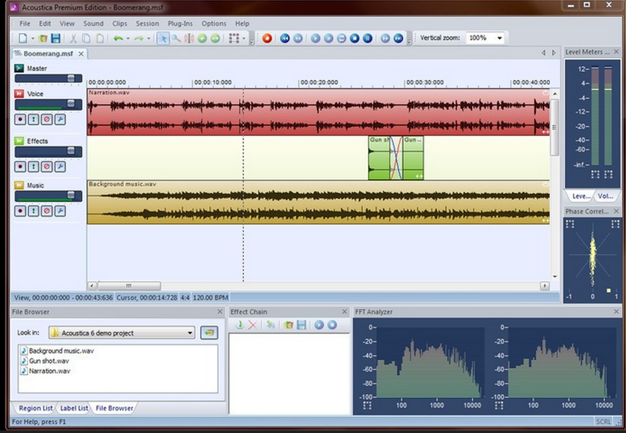Select Gun shot.wav in the File Browser

49,360
